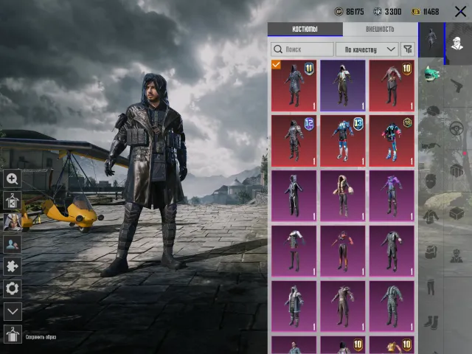Select the gray-green armored suit costume
This screenshot has height=354, width=472.
(392, 307)
